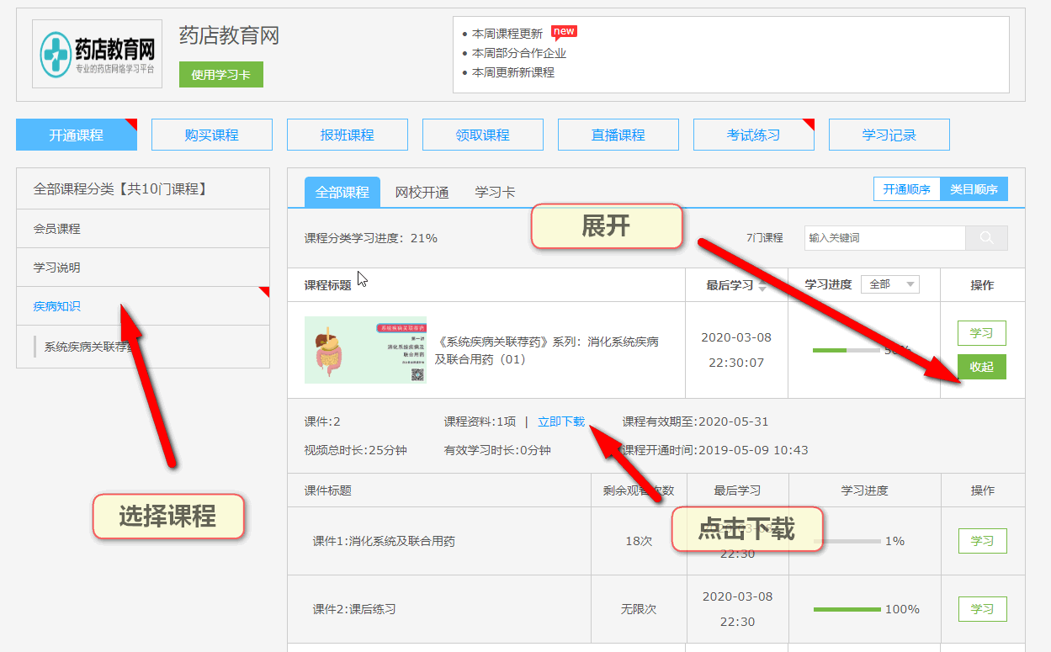The image size is (1051, 652).
Task: Click the 立即下载 download link
Action: [x=561, y=421]
